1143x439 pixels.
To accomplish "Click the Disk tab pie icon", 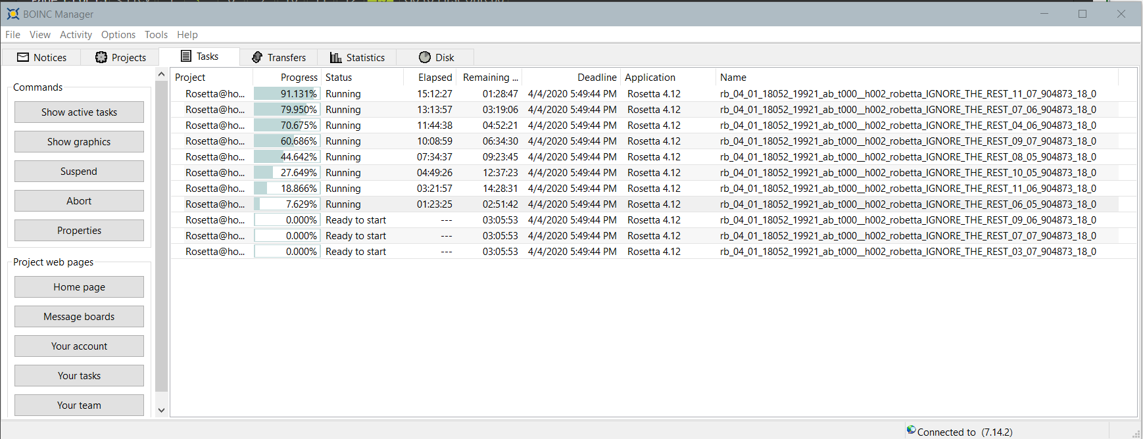I will pos(425,57).
